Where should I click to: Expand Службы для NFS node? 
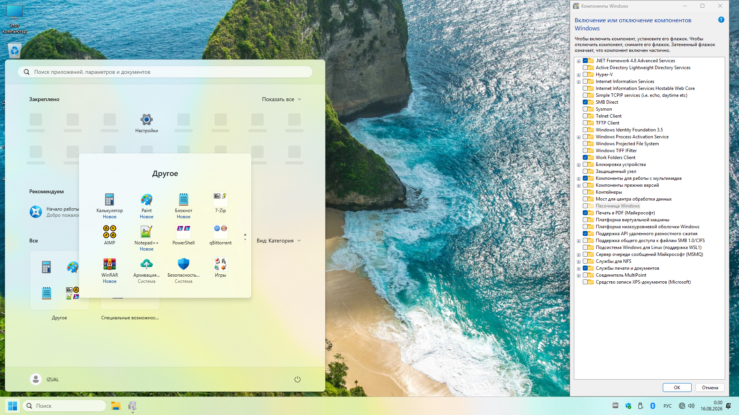[x=578, y=262]
